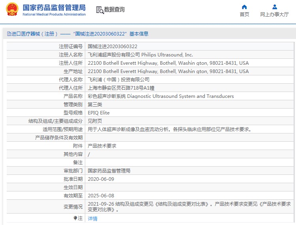This screenshot has height=225, width=296.
Task: Click the 注册证编号 row label
Action: pyautogui.click(x=71, y=47)
